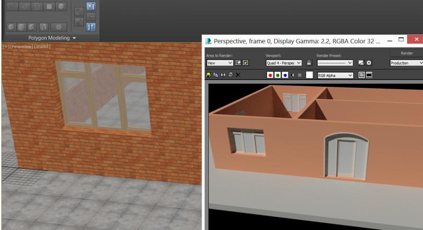423x230 pixels.
Task: Toggle the green channel display
Action: (x=278, y=75)
